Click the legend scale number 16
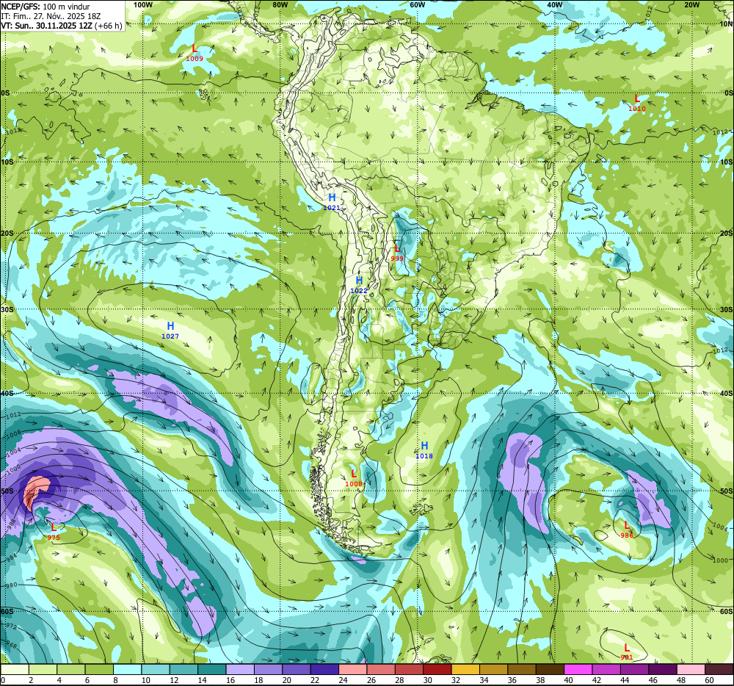This screenshot has width=734, height=686. point(230,680)
